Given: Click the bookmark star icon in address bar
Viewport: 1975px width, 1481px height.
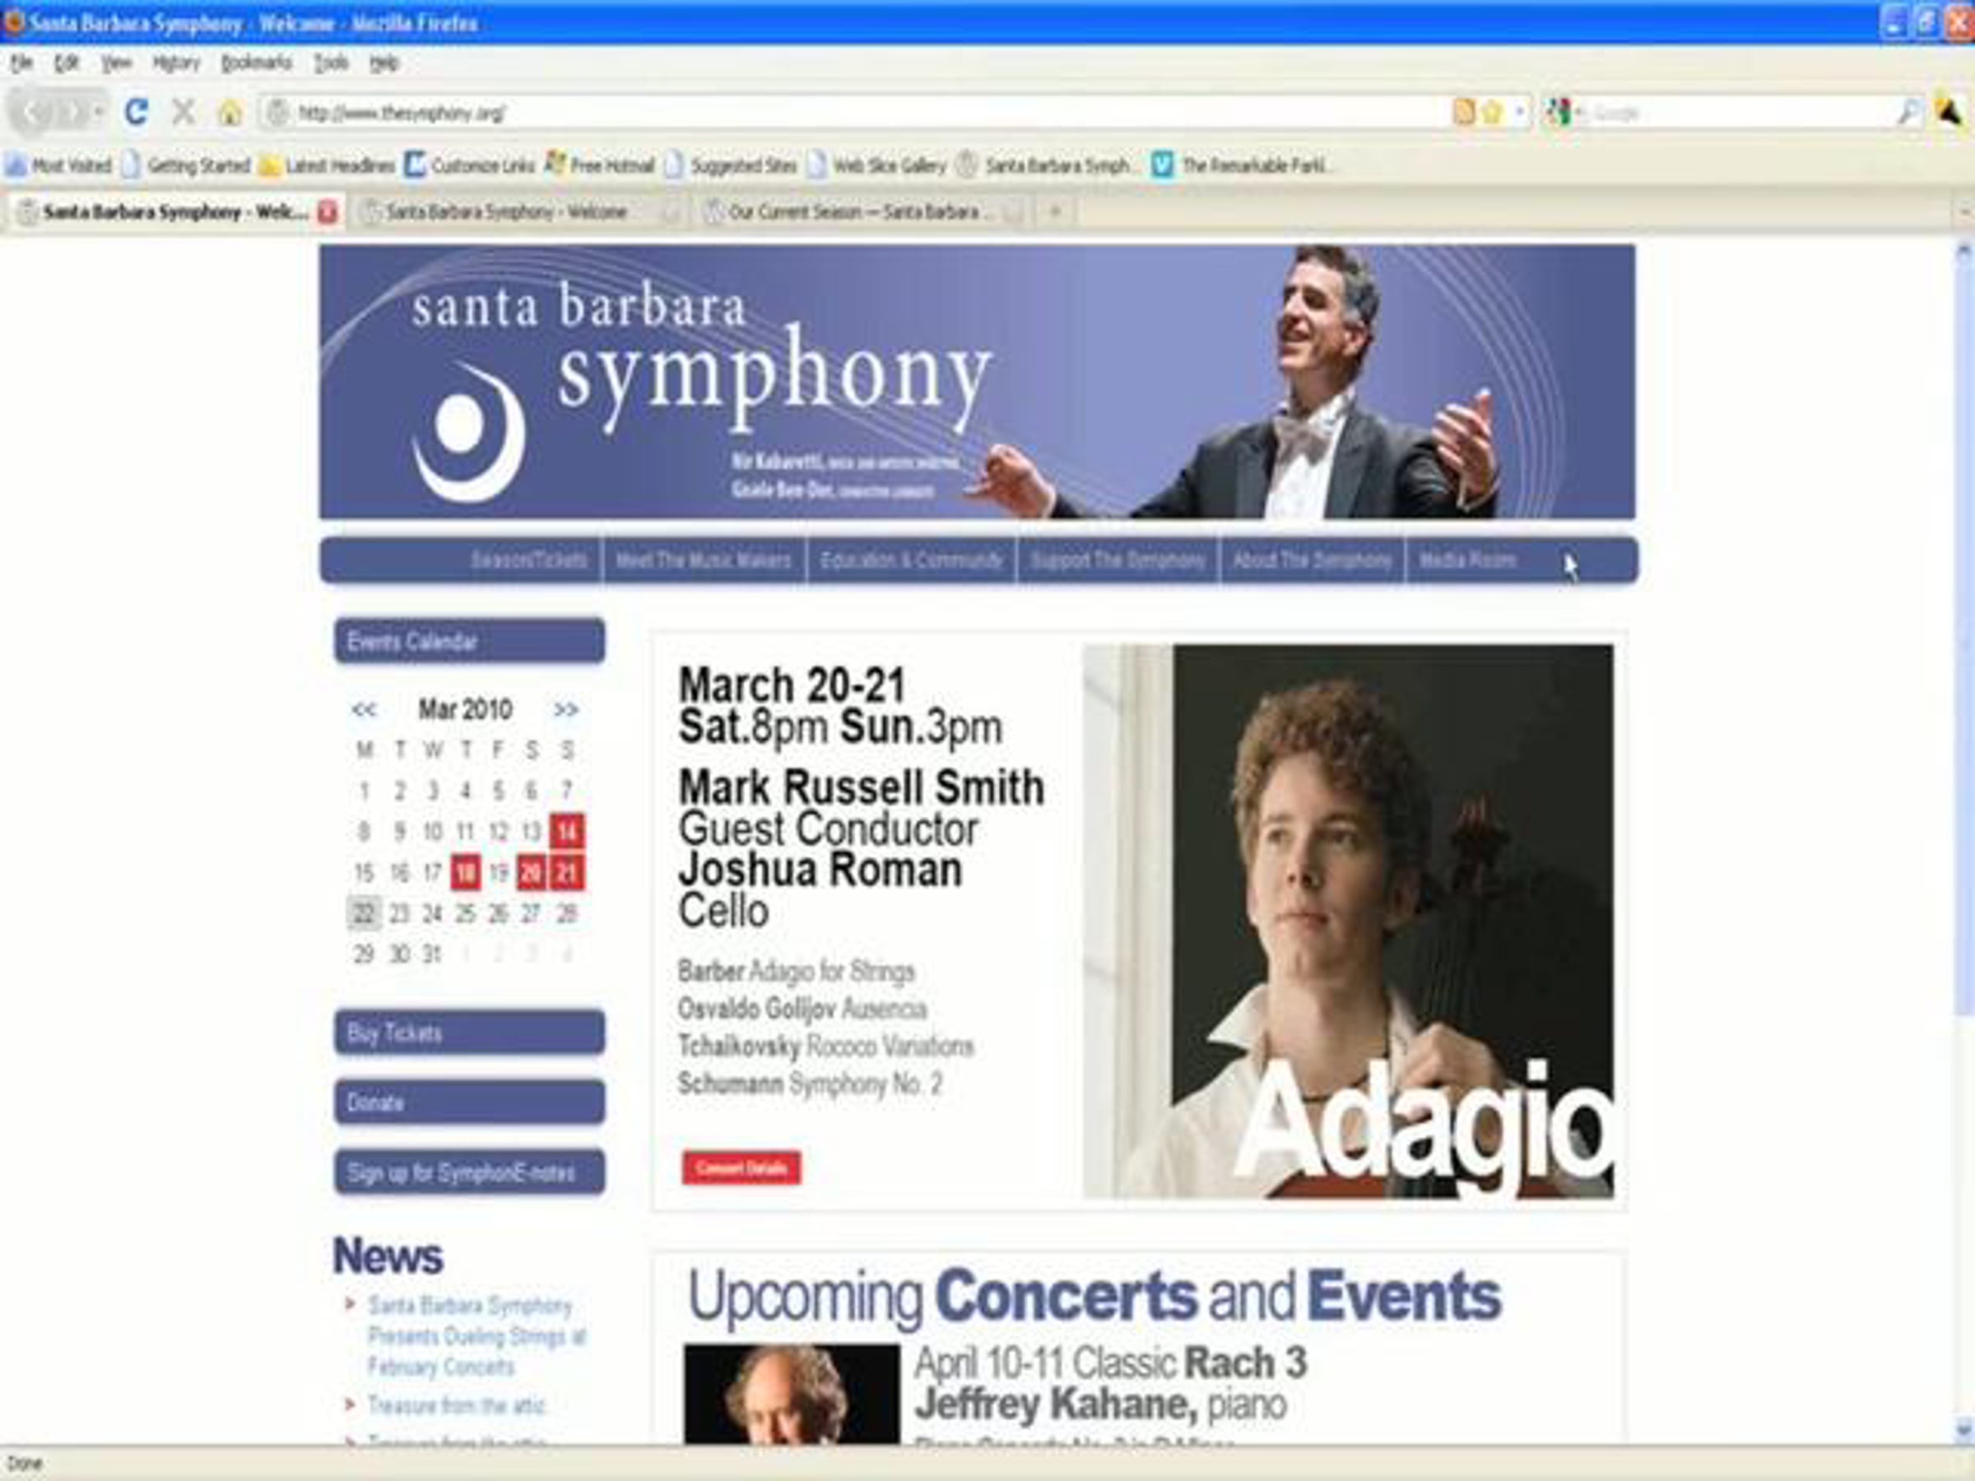Looking at the screenshot, I should pos(1492,113).
